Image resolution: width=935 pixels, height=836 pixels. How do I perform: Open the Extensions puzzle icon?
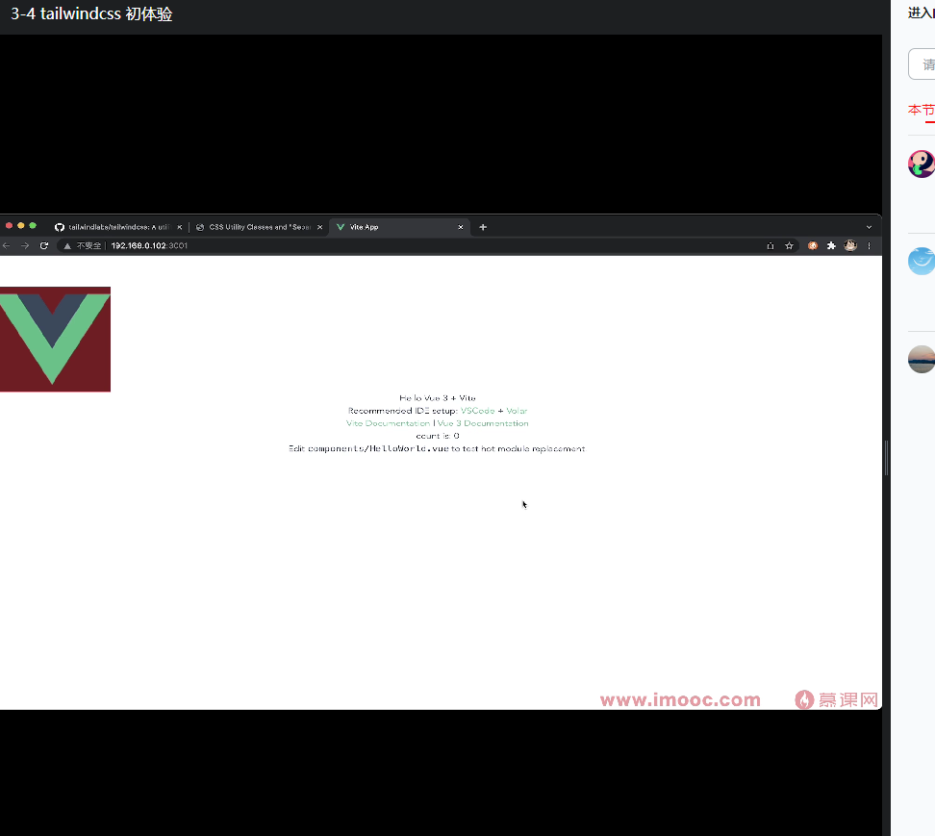(831, 245)
